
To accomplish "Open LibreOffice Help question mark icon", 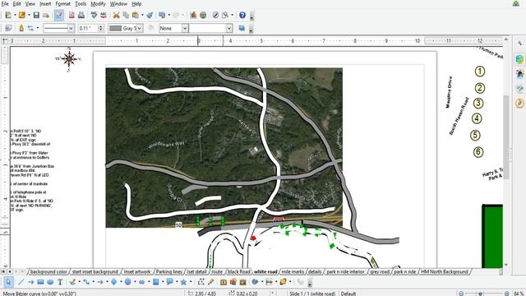I will coord(242,15).
